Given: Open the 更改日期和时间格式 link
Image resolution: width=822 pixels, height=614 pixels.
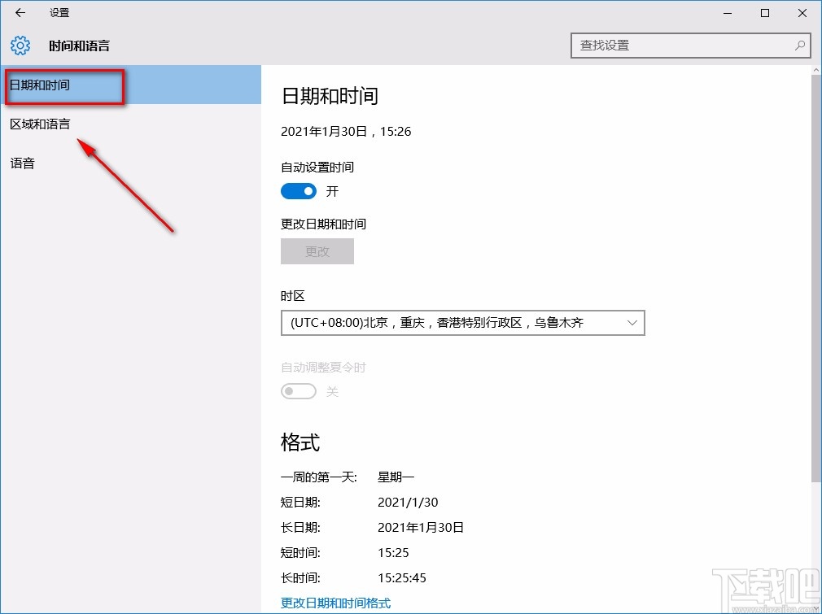Looking at the screenshot, I should coord(334,603).
